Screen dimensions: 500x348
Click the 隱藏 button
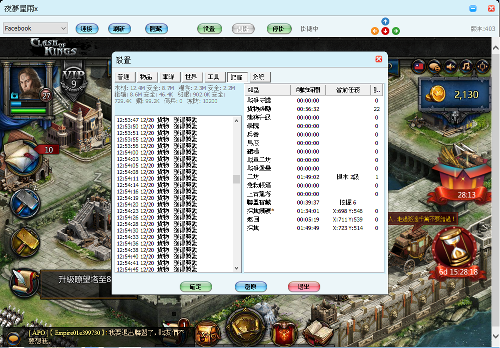pos(156,28)
